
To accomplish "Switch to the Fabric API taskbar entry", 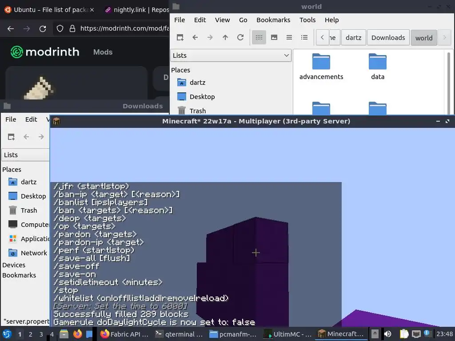I will 124,334.
